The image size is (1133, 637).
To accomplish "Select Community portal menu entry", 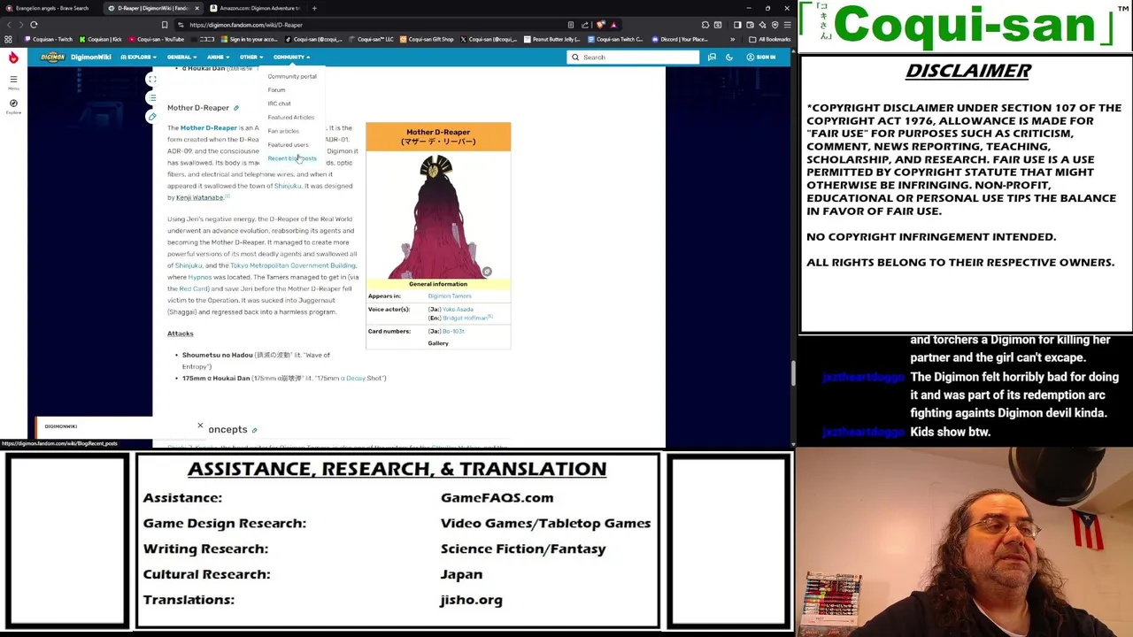I will click(x=292, y=76).
